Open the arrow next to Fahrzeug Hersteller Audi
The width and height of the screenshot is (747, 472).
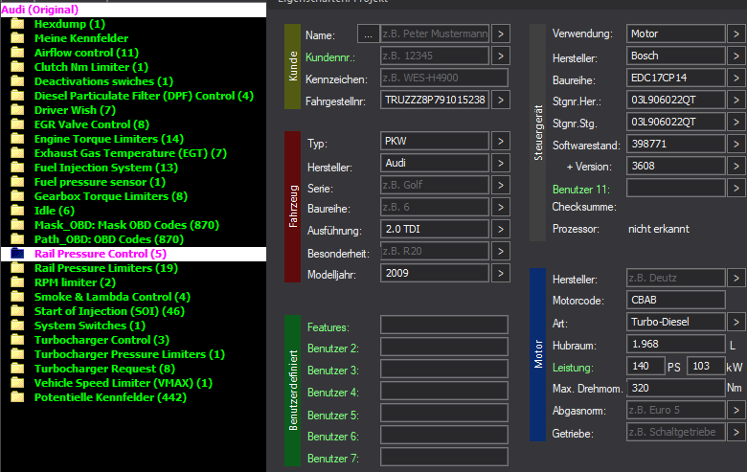pos(500,163)
